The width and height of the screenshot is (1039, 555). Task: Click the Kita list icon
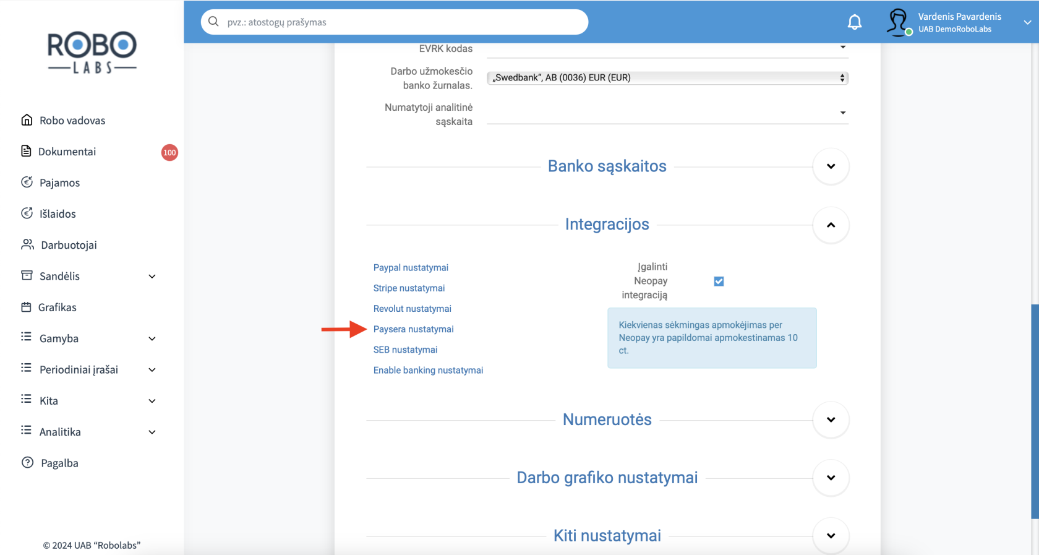click(26, 400)
